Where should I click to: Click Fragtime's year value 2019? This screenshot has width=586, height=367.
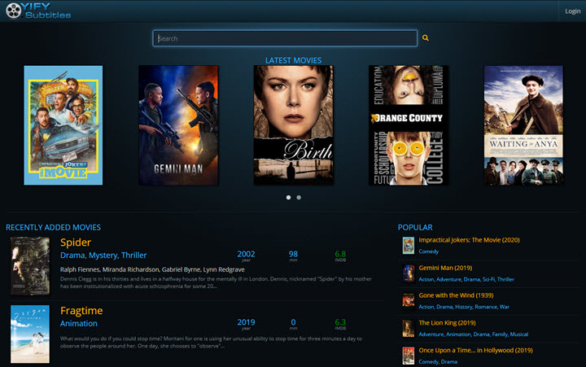pos(246,322)
